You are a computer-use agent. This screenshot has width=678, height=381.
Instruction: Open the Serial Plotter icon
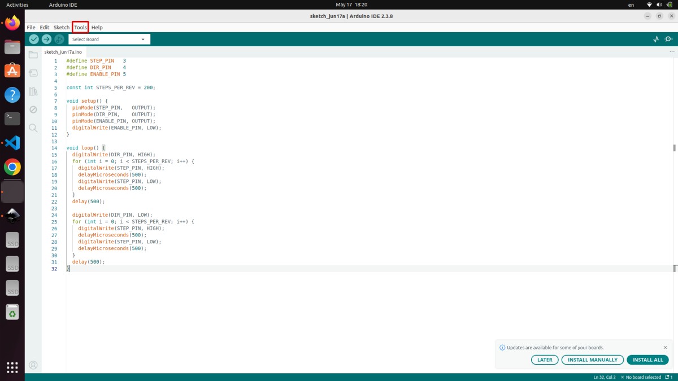(656, 39)
